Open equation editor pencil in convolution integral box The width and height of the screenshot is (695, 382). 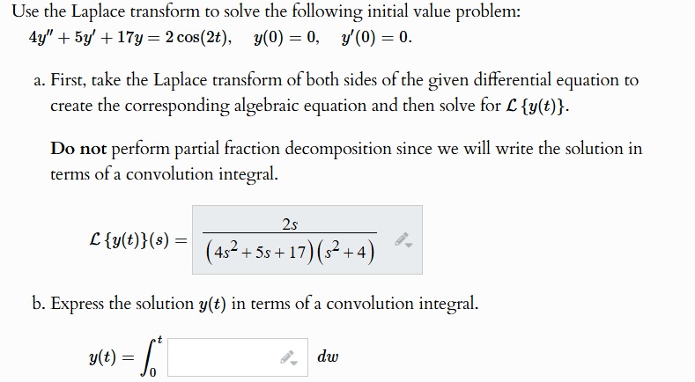(x=286, y=356)
